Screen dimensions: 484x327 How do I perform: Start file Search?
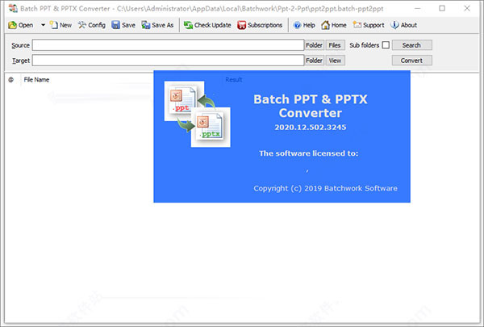[411, 45]
